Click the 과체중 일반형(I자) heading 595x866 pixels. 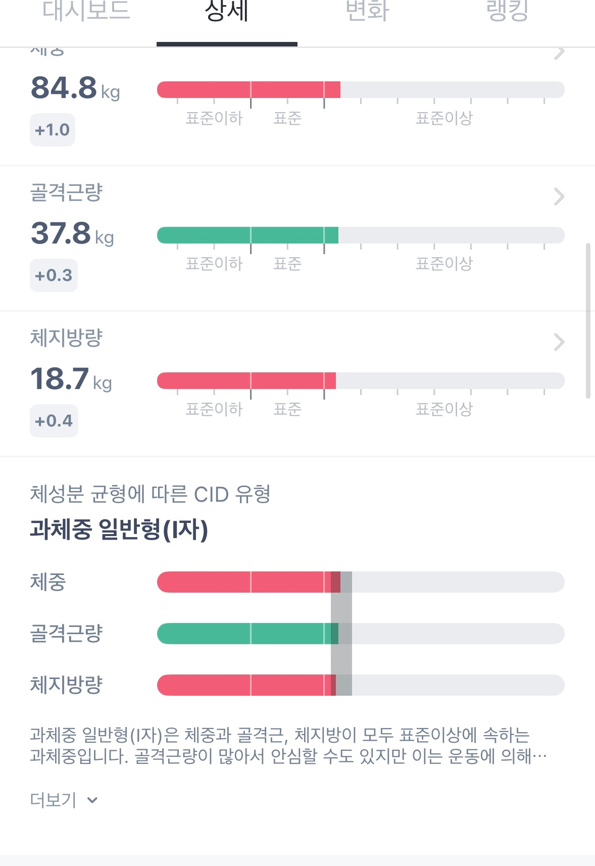pyautogui.click(x=119, y=530)
